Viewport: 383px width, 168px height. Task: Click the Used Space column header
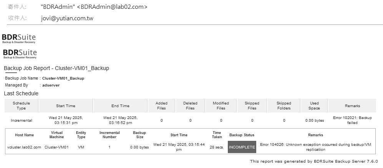314,106
